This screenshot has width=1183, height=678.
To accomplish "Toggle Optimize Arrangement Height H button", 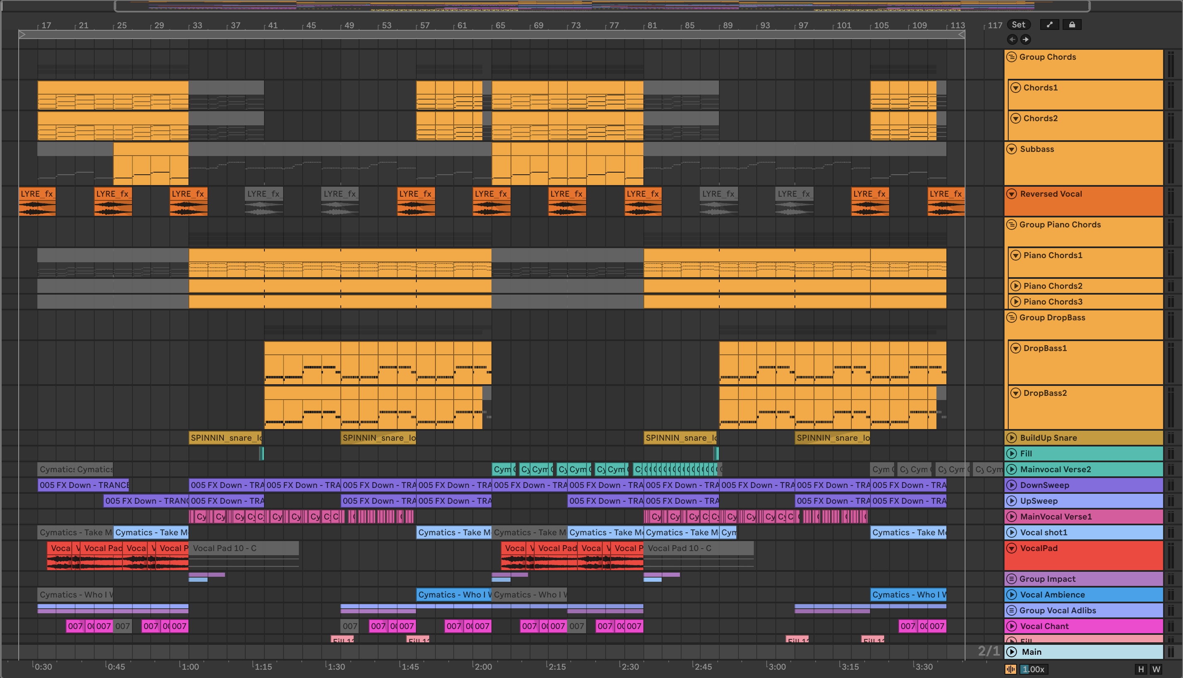I will click(x=1141, y=669).
